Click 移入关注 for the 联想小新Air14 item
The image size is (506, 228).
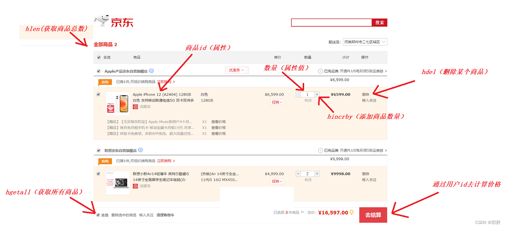pyautogui.click(x=369, y=180)
